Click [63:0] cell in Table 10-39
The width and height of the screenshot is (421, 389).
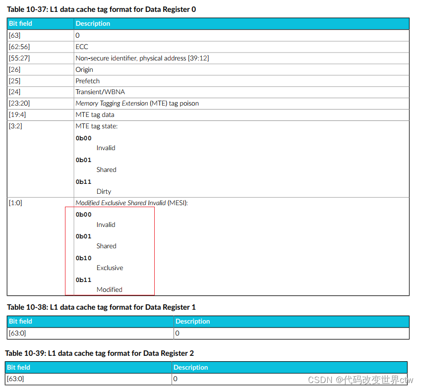(x=89, y=379)
